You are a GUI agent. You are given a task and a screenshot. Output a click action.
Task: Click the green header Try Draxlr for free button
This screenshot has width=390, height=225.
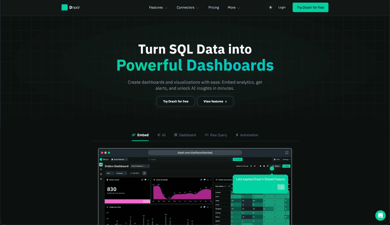[x=310, y=7]
